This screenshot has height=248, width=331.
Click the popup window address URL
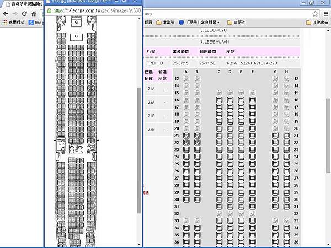(97, 10)
